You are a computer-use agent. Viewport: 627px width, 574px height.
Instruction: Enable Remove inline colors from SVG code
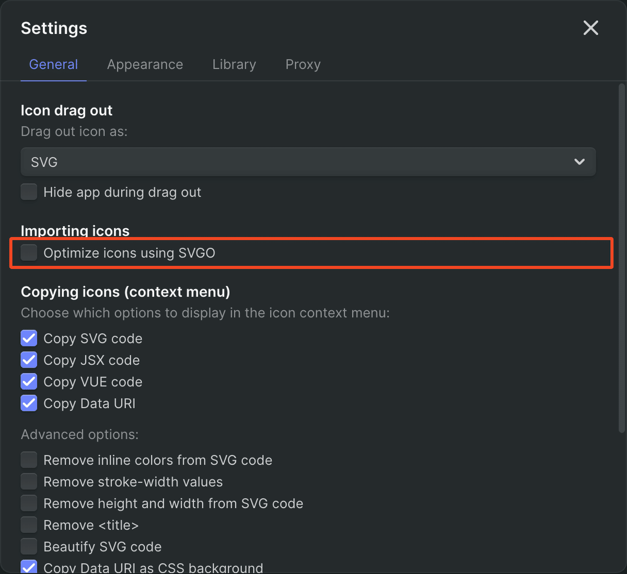[x=29, y=460]
